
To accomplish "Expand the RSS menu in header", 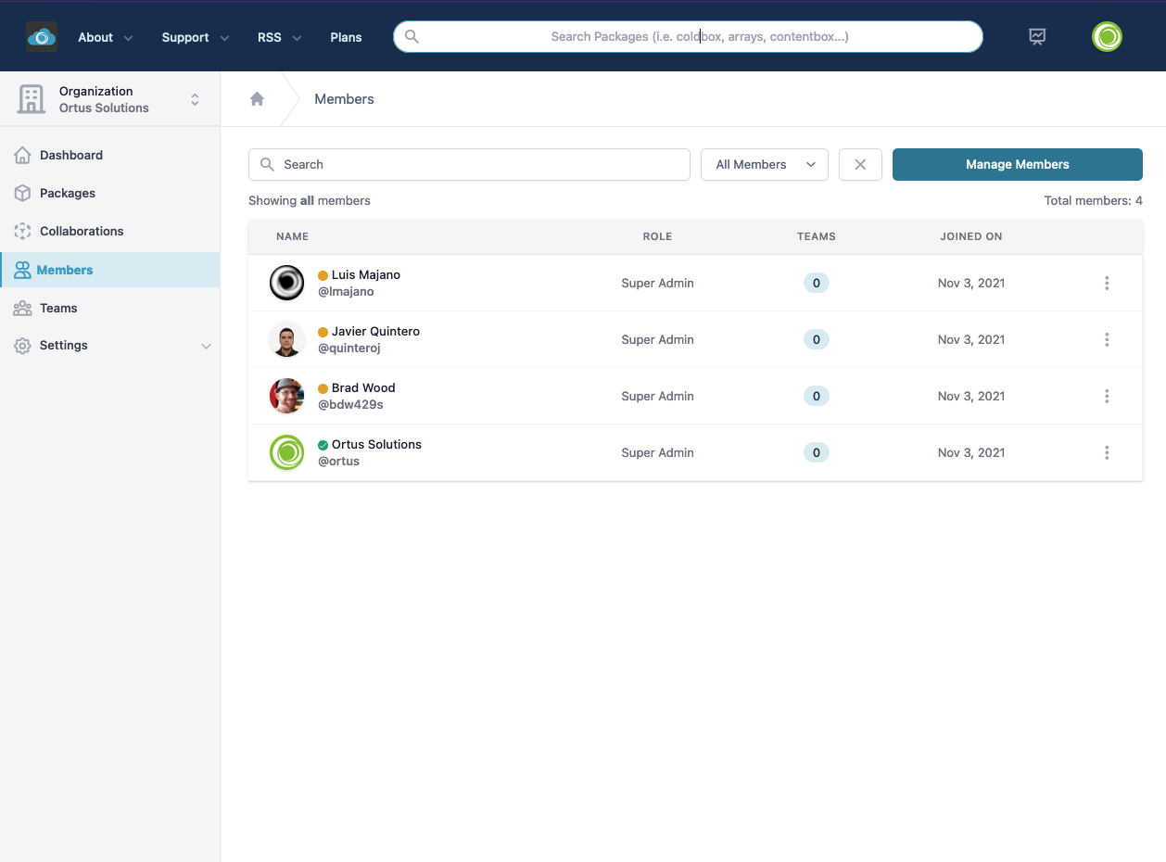I will tap(279, 38).
